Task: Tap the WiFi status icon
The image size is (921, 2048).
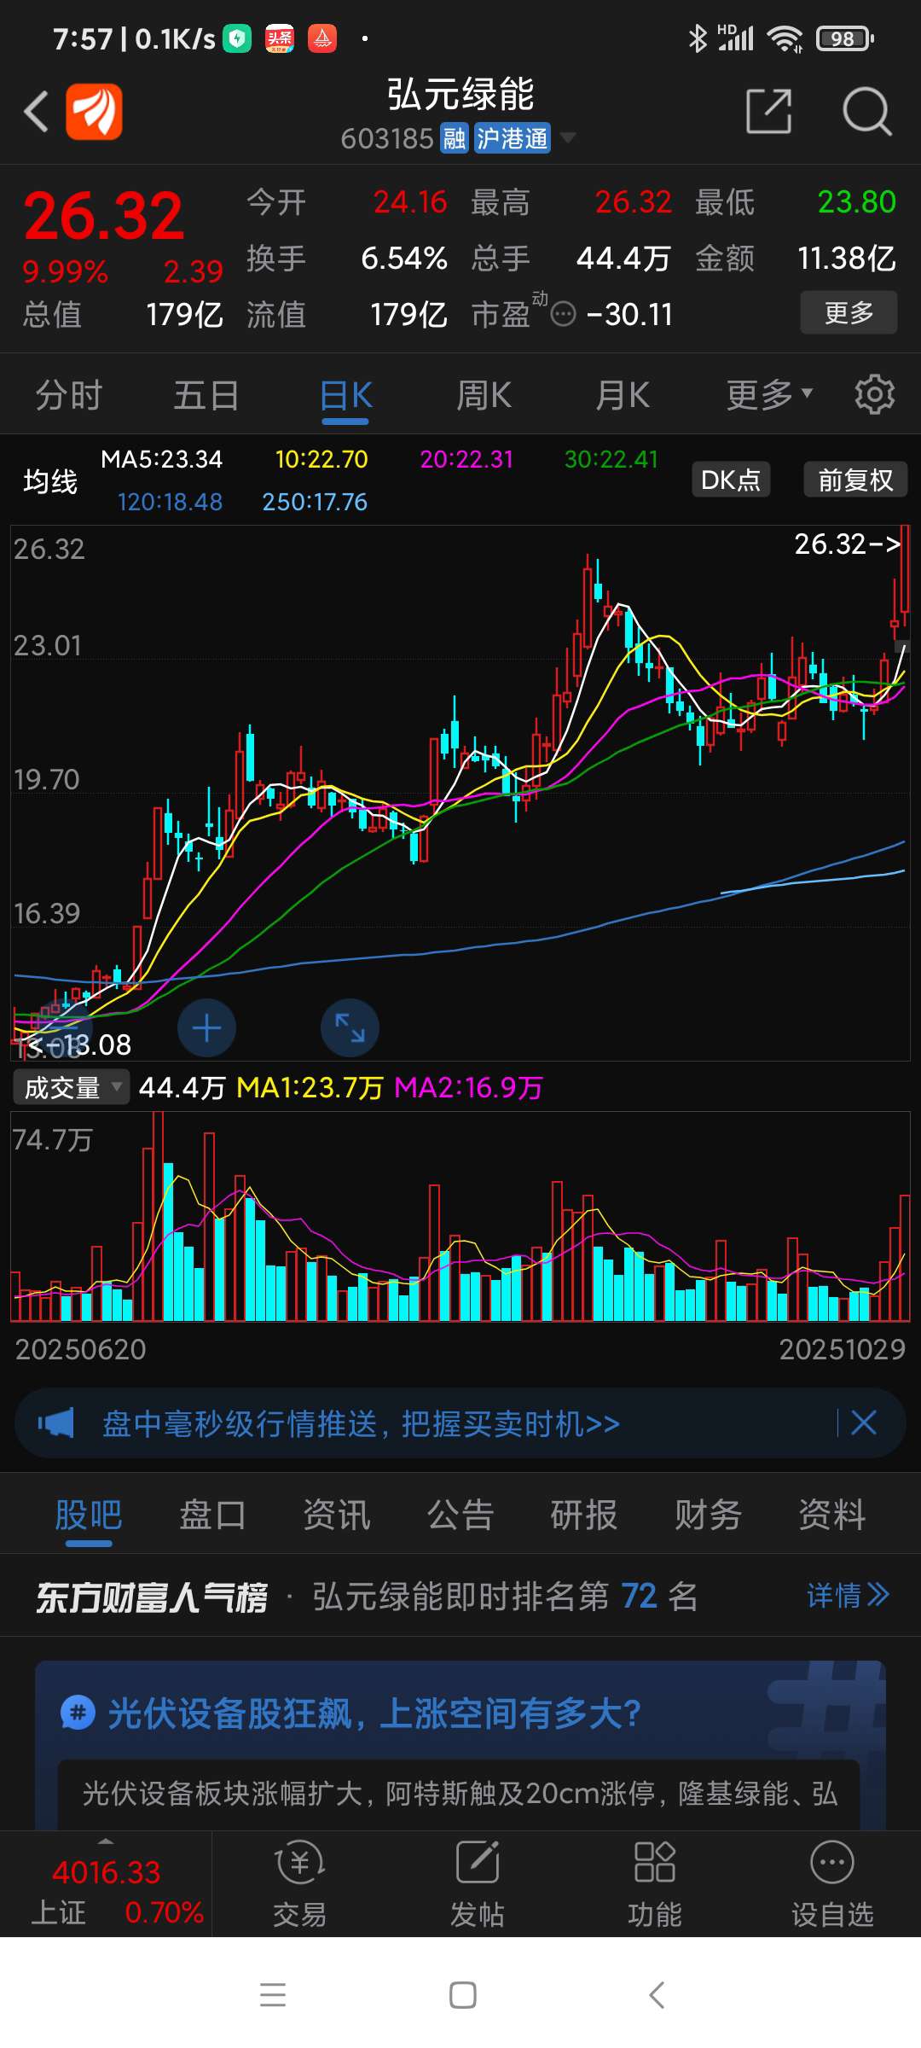Action: 785,38
